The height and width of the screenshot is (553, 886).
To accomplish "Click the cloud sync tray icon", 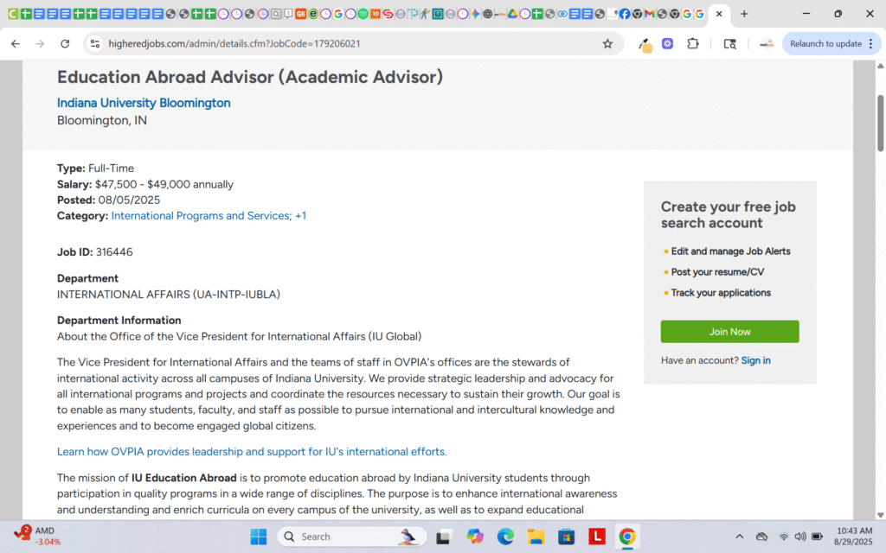I will 761,537.
